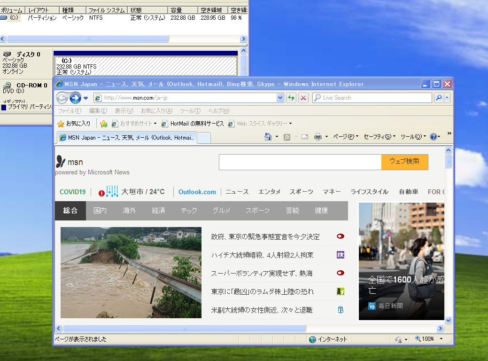This screenshot has height=361, width=488.
Task: Click the インターネット security zone globe icon
Action: click(312, 339)
